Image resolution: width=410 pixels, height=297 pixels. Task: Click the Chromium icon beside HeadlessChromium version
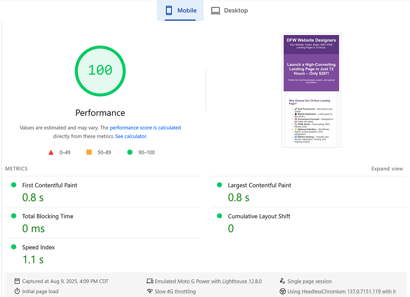[x=282, y=291]
